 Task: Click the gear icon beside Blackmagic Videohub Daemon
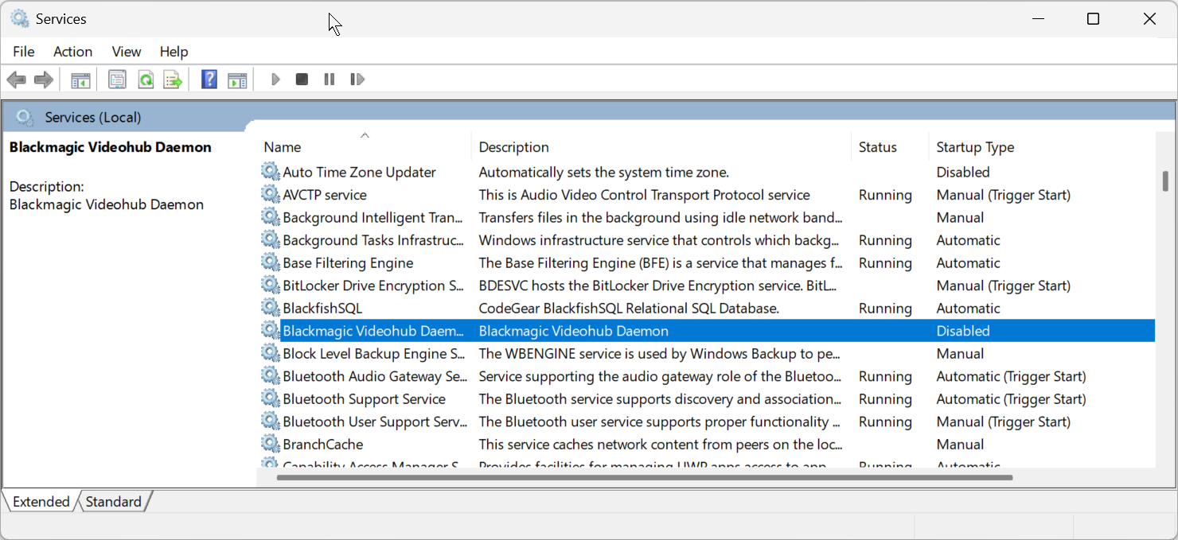tap(271, 331)
